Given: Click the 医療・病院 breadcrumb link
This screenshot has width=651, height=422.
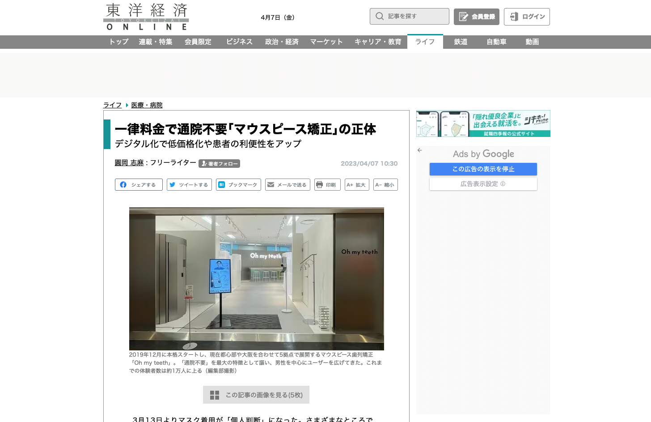Looking at the screenshot, I should tap(147, 105).
